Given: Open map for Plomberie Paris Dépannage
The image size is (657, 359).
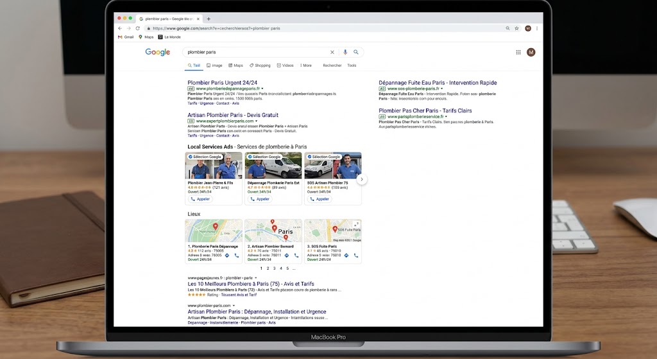Looking at the screenshot, I should (x=214, y=231).
